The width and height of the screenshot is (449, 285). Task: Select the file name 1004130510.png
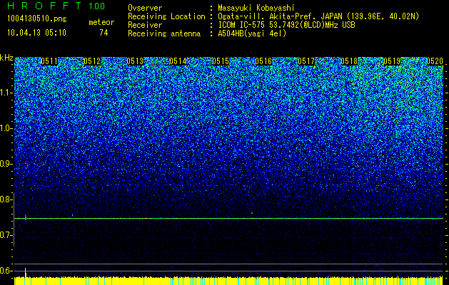coord(37,19)
